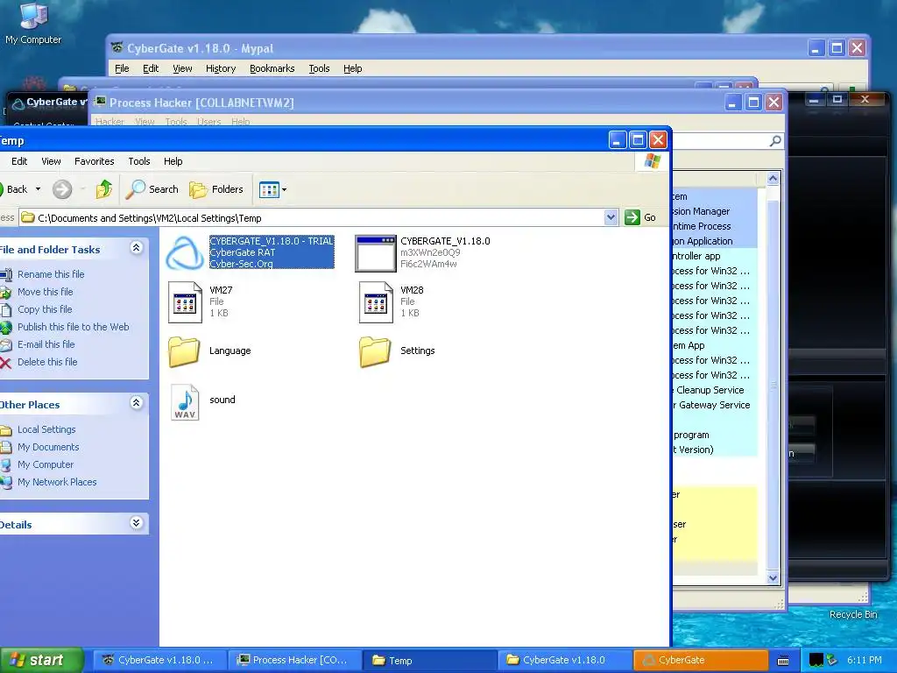
Task: Click E-mail this file
Action: [x=46, y=344]
